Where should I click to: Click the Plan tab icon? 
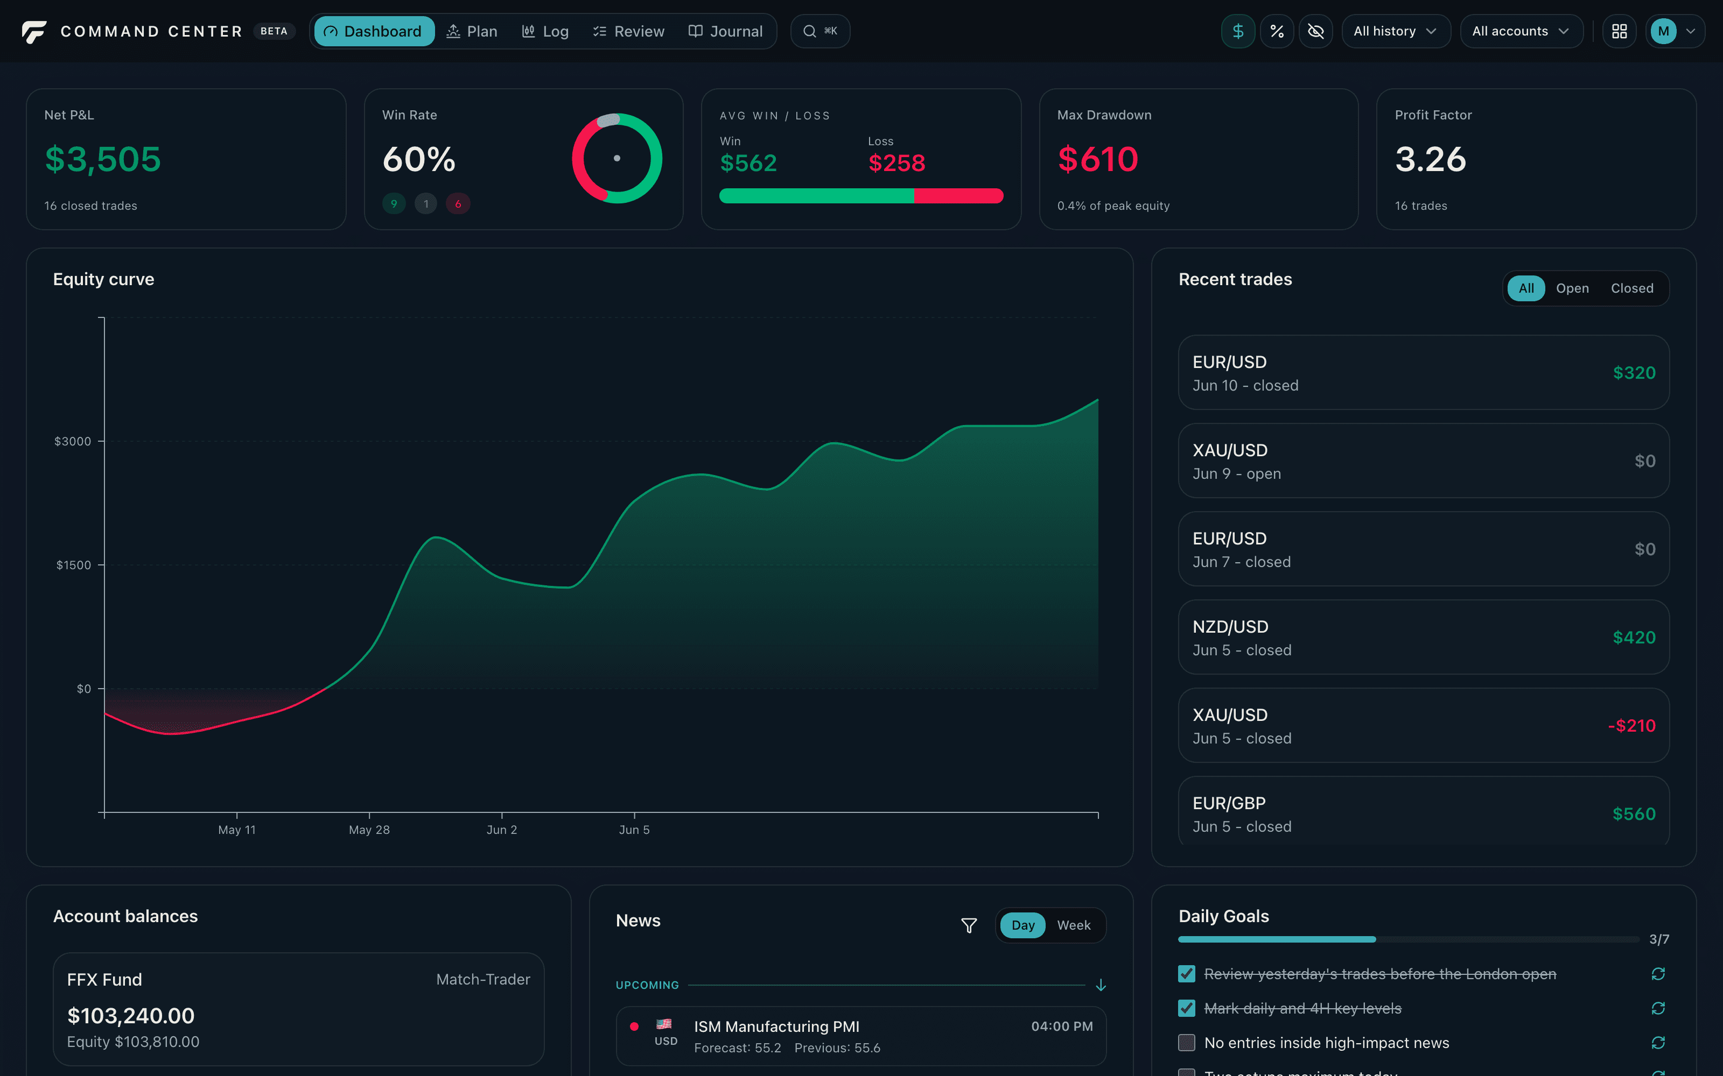point(453,31)
